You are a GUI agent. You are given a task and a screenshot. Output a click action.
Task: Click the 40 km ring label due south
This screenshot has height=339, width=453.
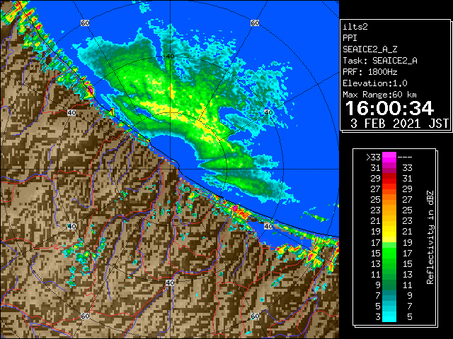tap(170, 282)
